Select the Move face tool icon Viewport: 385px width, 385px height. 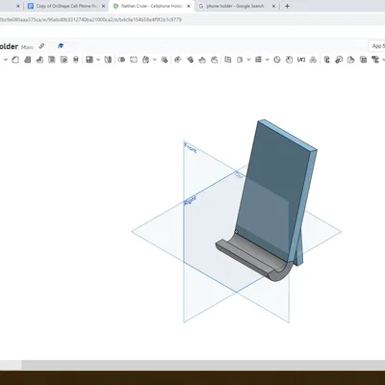(x=202, y=60)
